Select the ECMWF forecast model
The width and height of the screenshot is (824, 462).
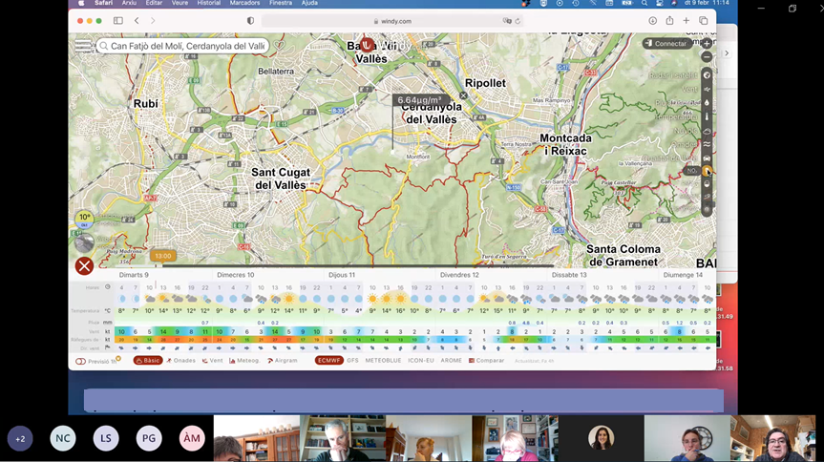coord(329,361)
